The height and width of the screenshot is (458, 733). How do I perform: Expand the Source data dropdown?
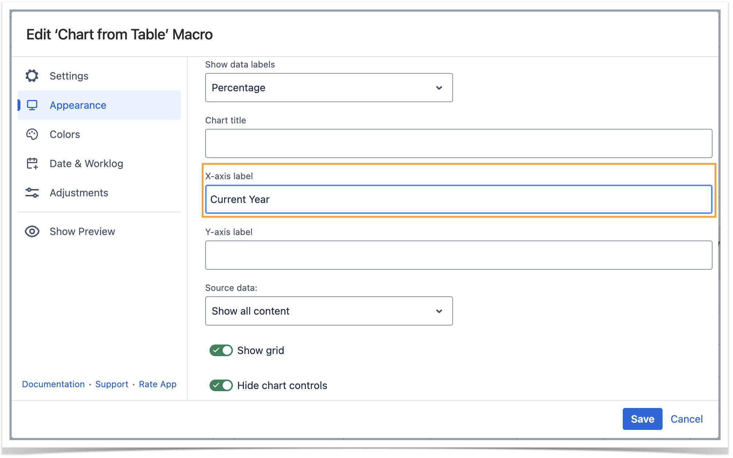(329, 311)
